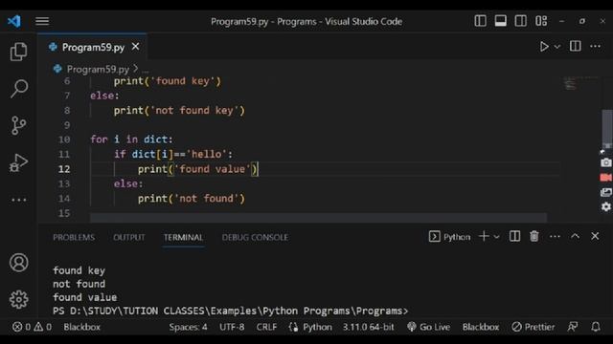Screen dimensions: 613x344
Task: Start Go Live server
Action: pos(428,327)
